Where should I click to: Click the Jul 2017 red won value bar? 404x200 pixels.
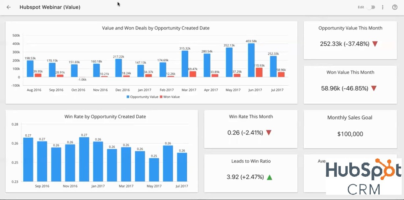tap(281, 75)
